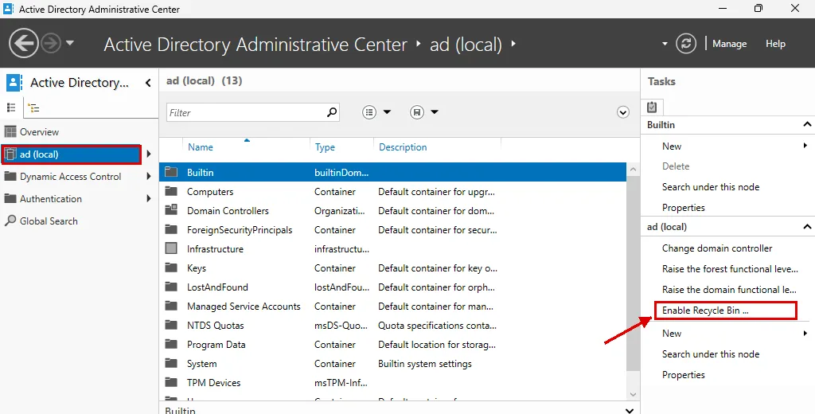Select the Infrastructure row

393,249
